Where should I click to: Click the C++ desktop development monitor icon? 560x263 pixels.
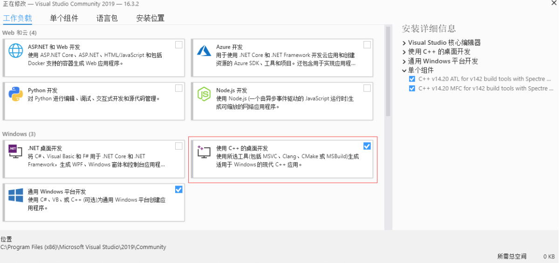204,151
